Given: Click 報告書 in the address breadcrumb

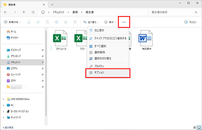Looking at the screenshot, I should click(90, 12).
